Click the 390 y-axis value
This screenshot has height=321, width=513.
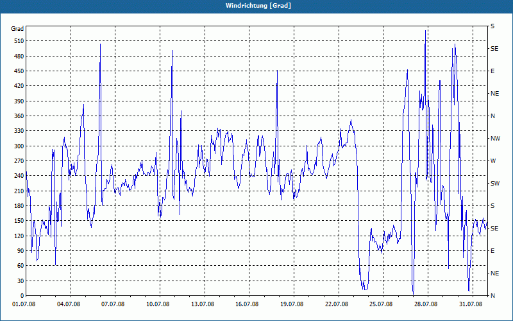click(x=19, y=101)
